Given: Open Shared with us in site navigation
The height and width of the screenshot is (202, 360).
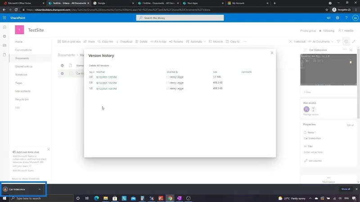Looking at the screenshot, I should point(24,66).
